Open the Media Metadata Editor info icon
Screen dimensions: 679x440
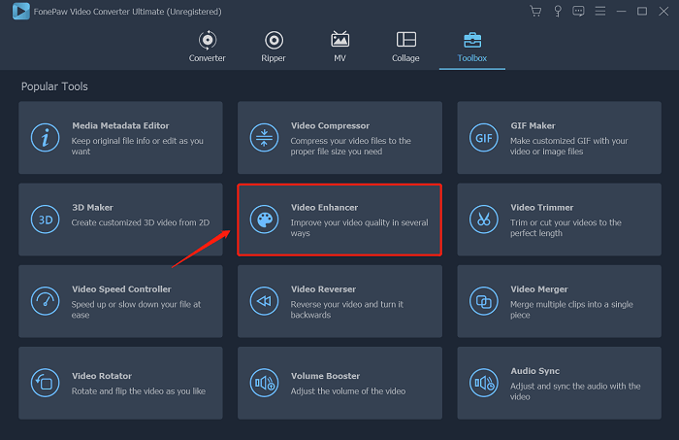[x=45, y=138]
